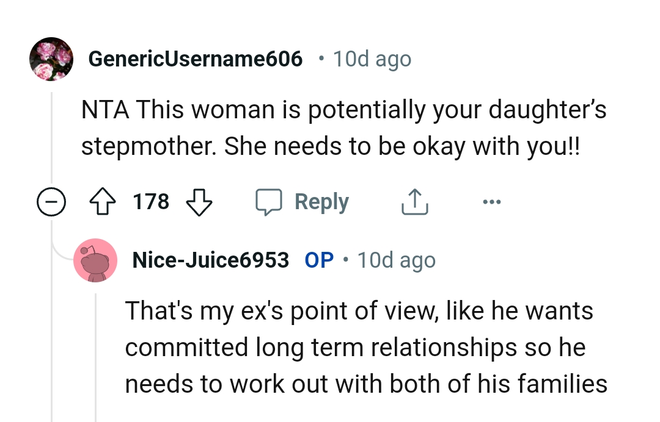Viewport: 660px width, 422px height.
Task: Click the reply speech bubble icon
Action: click(271, 201)
